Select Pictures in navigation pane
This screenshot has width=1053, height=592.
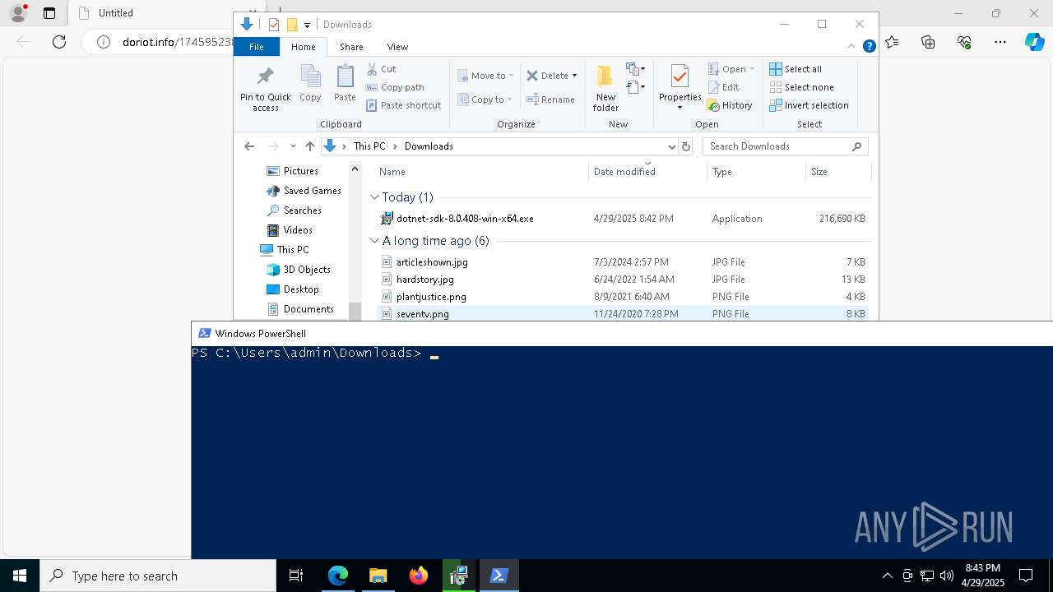[300, 171]
